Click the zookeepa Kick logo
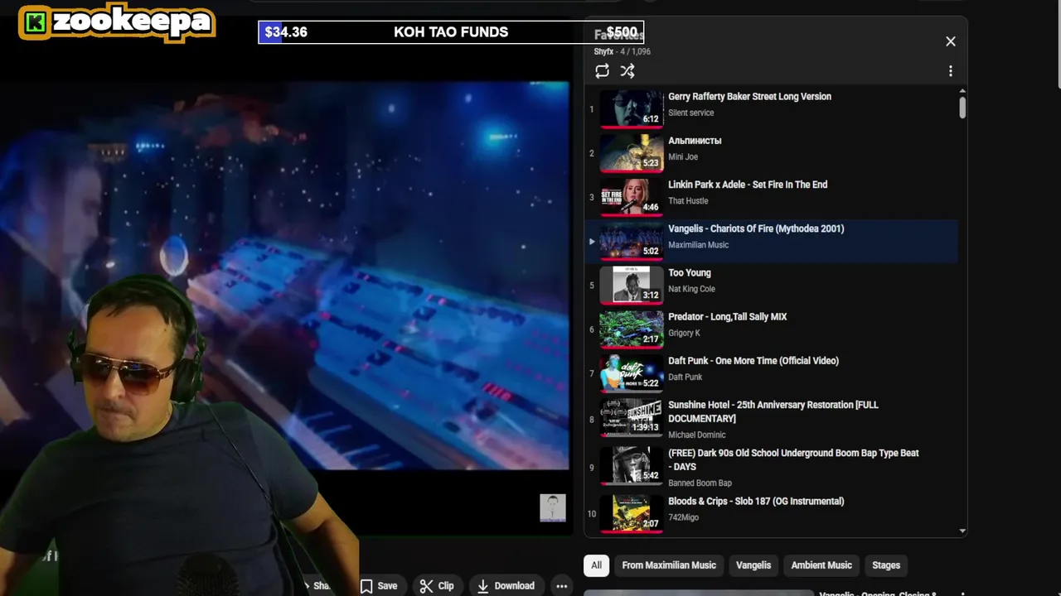The height and width of the screenshot is (596, 1061). point(117,22)
